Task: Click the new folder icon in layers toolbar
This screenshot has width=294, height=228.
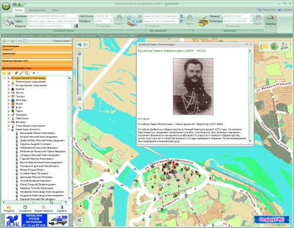Action: click(4, 73)
